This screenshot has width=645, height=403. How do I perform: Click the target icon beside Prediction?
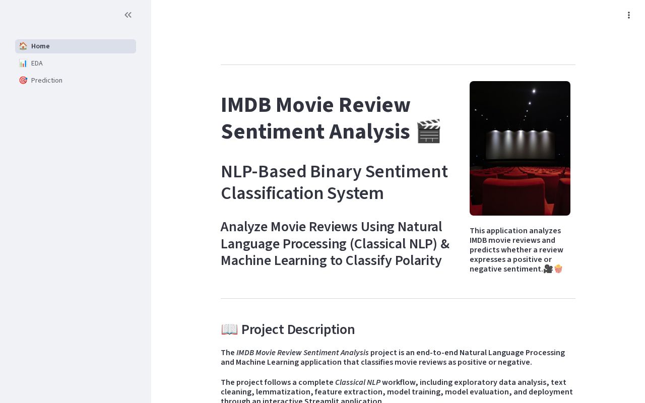coord(23,80)
